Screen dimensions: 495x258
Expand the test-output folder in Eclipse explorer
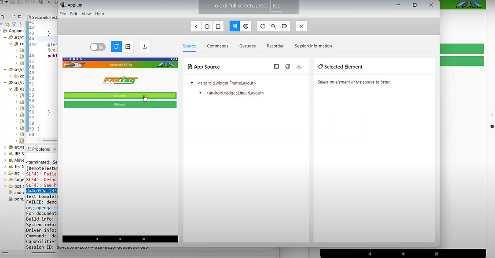coord(5,186)
